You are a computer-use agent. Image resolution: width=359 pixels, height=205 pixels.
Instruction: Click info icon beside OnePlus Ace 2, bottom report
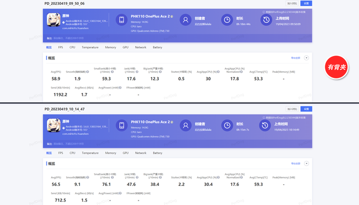click(x=172, y=122)
